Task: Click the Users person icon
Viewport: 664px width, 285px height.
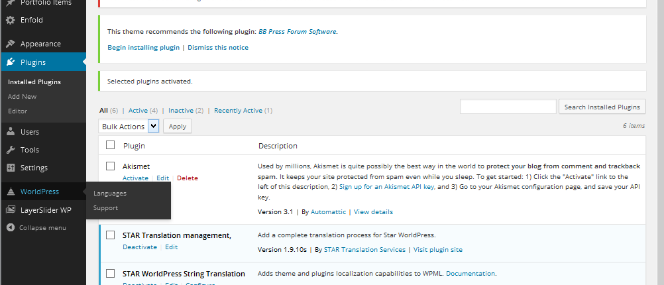Action: 11,132
